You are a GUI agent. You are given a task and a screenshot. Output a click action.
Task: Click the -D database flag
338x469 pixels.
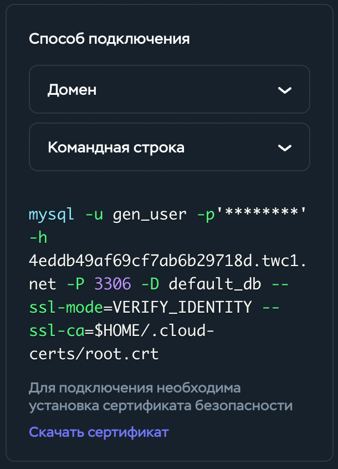tap(150, 284)
